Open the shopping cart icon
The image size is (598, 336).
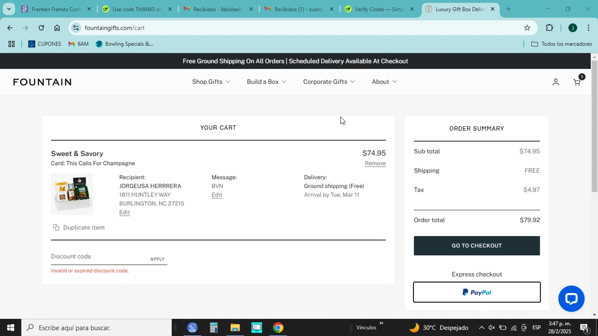577,82
